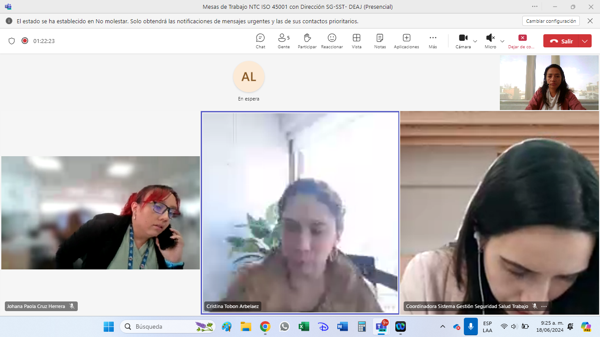Open WhatsApp from the taskbar
600x337 pixels.
coord(284,326)
